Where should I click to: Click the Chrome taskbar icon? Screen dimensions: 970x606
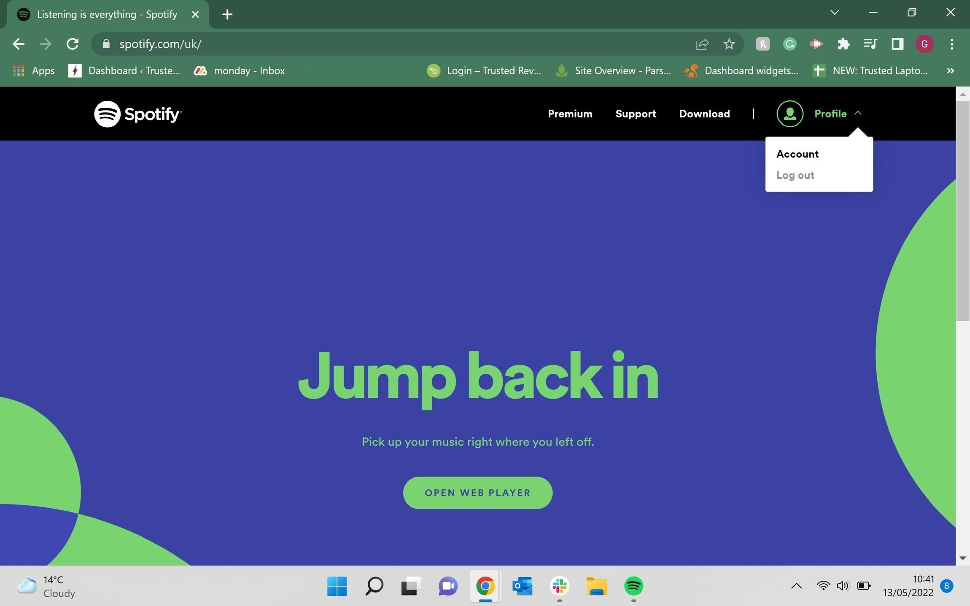coord(485,586)
